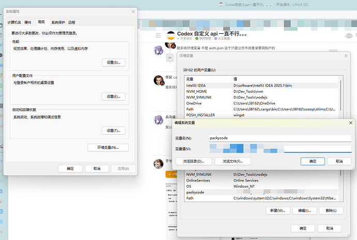Screen dimensions: 357x240
Task: Click the up-arrow button under the first reply
Action: pyautogui.click(x=170, y=58)
